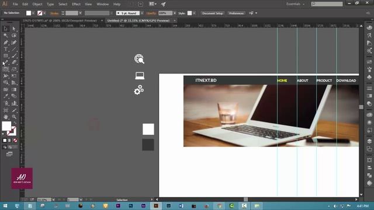Open the Effect menu

(76, 4)
